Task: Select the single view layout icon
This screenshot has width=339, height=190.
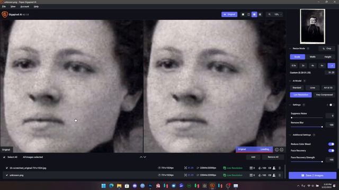Action: click(x=243, y=14)
